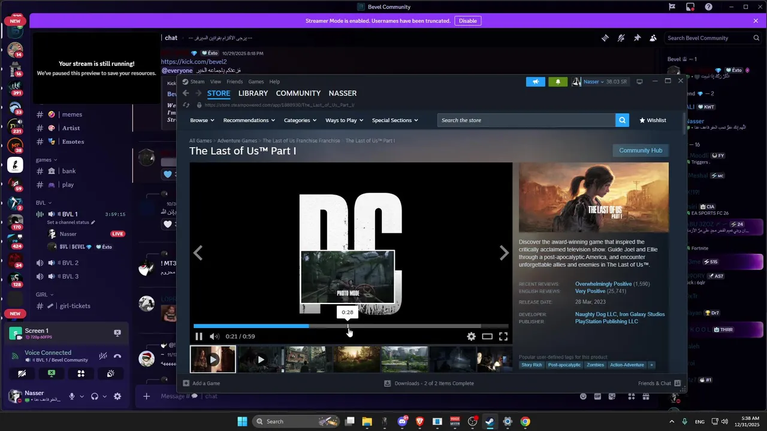Click the Steam store search magnifier
The height and width of the screenshot is (431, 767).
pos(623,120)
